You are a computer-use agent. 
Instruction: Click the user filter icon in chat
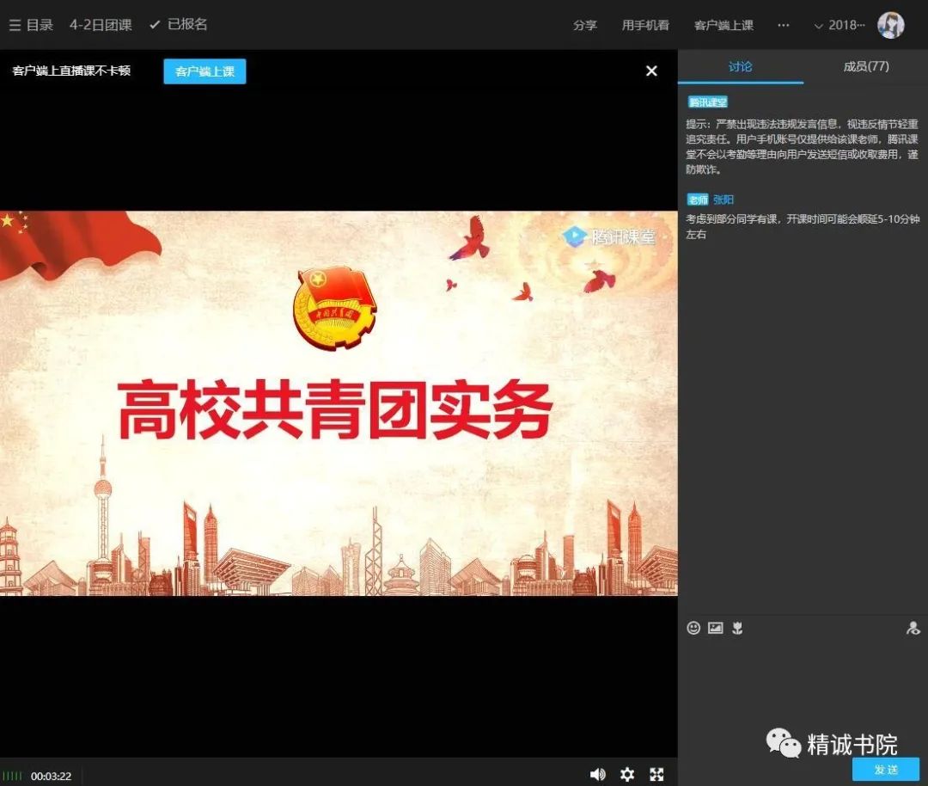coord(913,629)
